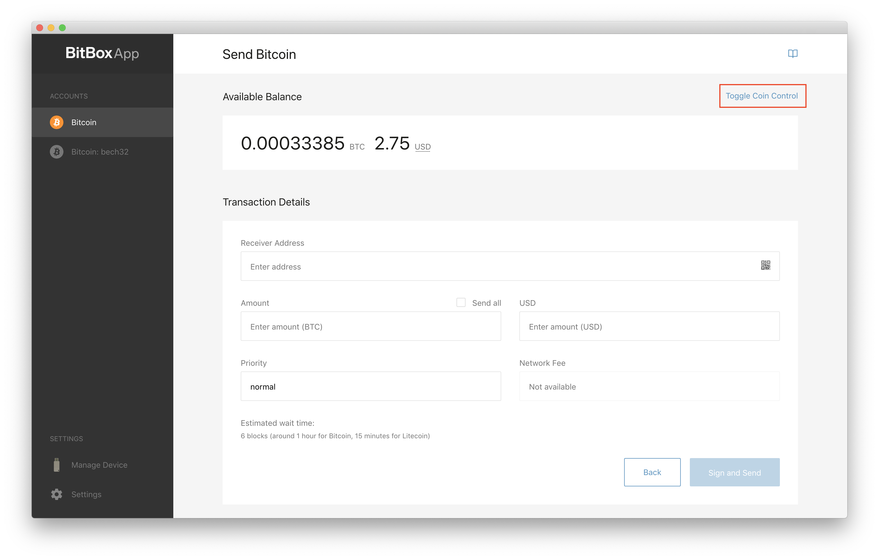Click the Network Fee Not available field
Viewport: 879px width, 560px height.
pyautogui.click(x=649, y=386)
